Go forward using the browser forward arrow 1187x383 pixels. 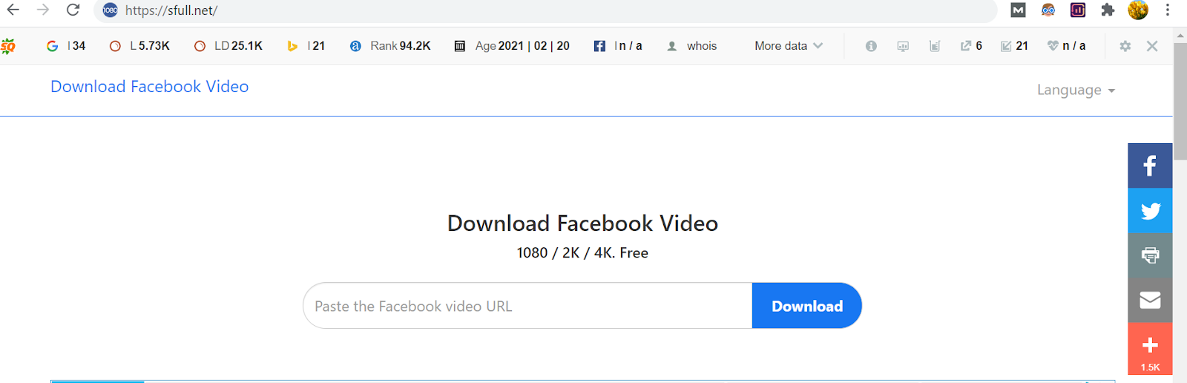click(x=43, y=10)
